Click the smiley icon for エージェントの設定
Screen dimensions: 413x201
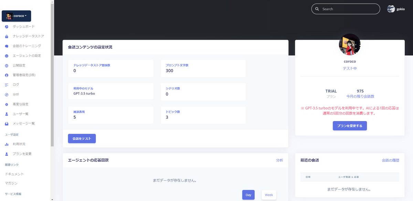(7, 56)
